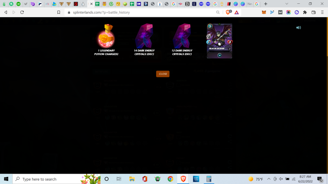This screenshot has height=184, width=328.
Task: Open Brave browser taskbar icon
Action: (x=183, y=179)
